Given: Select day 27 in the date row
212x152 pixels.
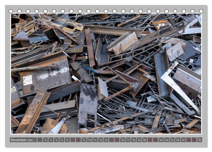Looking at the screenshot, I should click(183, 140).
